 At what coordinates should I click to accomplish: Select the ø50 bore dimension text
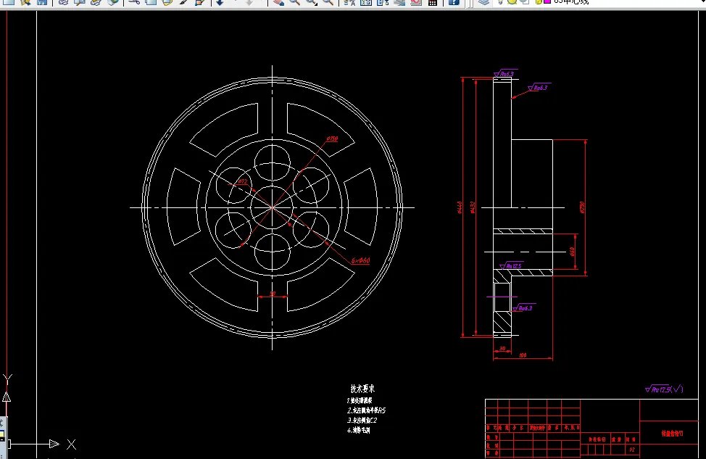click(573, 252)
